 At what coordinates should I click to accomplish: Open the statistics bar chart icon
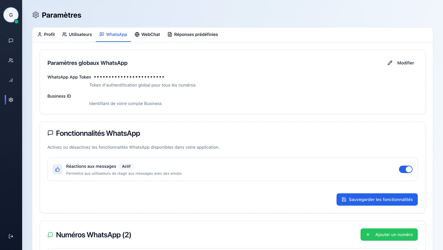(11, 80)
